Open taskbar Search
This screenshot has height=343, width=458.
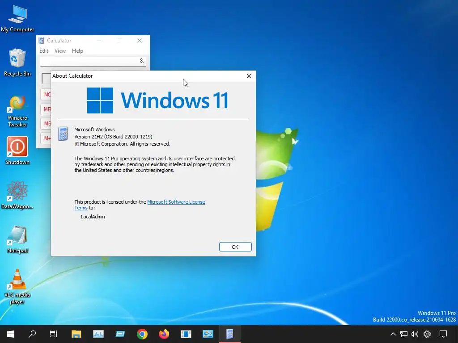tap(32, 334)
